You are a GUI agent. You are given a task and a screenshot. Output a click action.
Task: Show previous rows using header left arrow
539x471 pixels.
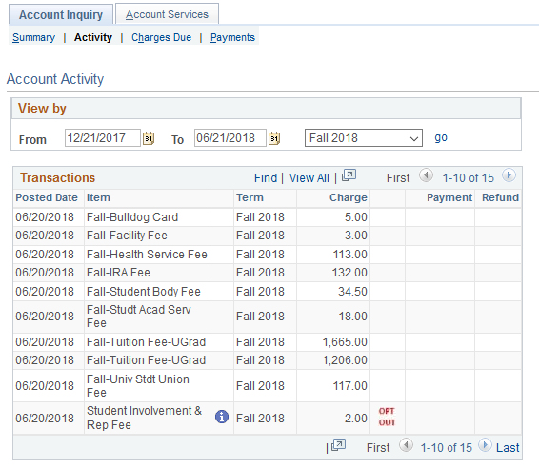tap(426, 175)
